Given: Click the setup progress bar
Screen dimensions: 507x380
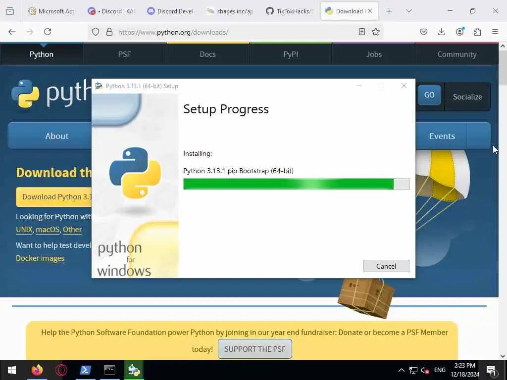Looking at the screenshot, I should click(x=297, y=184).
